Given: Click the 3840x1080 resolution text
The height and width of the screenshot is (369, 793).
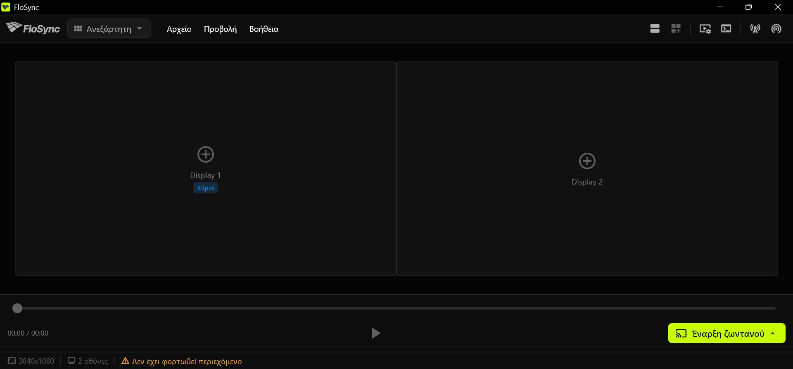Looking at the screenshot, I should pos(36,361).
